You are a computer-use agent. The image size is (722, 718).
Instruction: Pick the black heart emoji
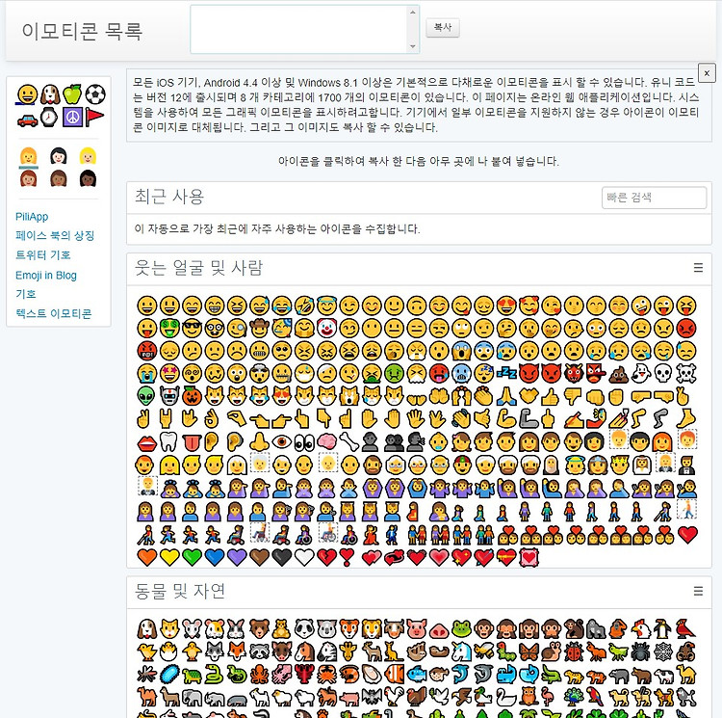coord(282,558)
